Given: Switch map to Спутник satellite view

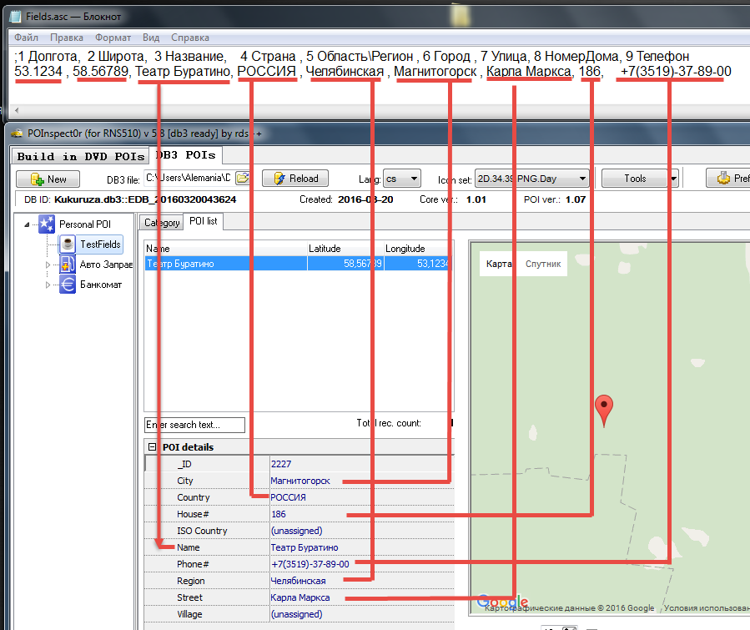Looking at the screenshot, I should coord(542,264).
